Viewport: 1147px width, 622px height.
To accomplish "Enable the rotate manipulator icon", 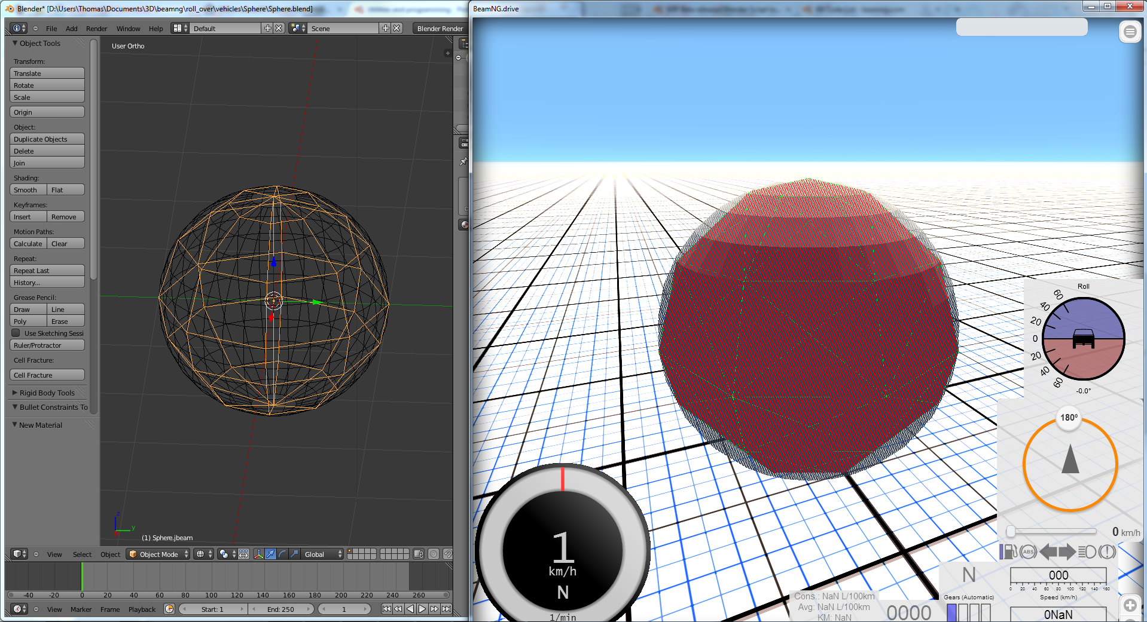I will (x=282, y=554).
